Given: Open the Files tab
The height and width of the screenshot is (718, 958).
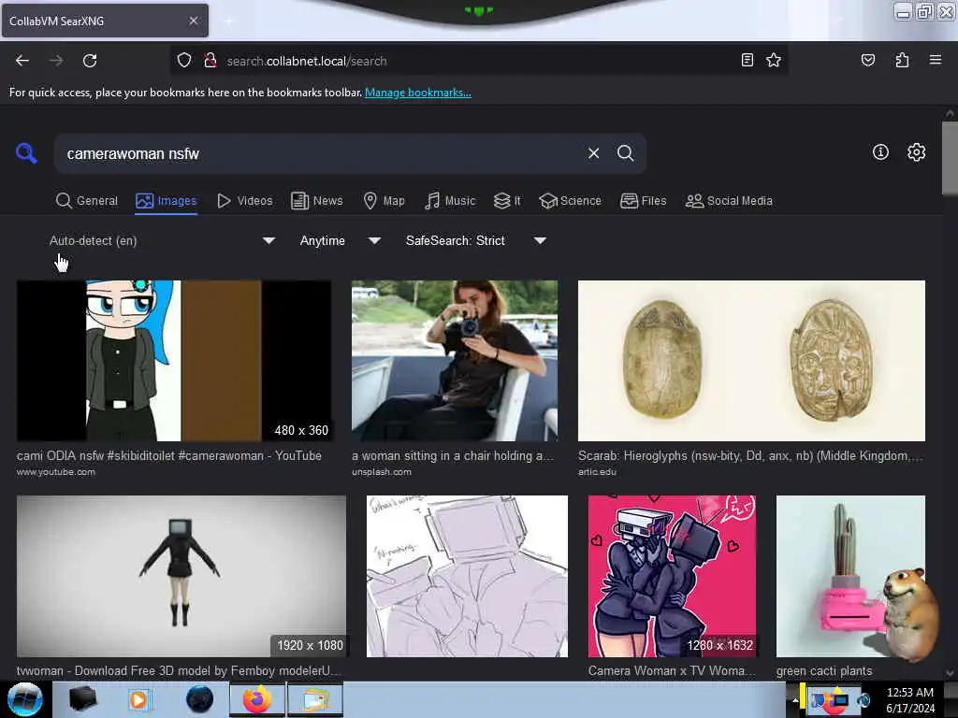Looking at the screenshot, I should click(x=643, y=201).
